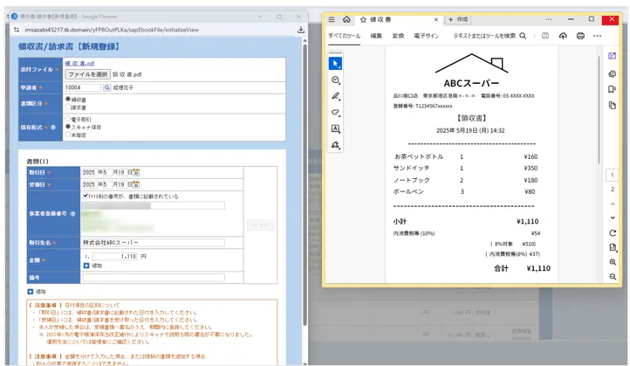
Task: Zoom in on the receipt PDF
Action: (613, 262)
